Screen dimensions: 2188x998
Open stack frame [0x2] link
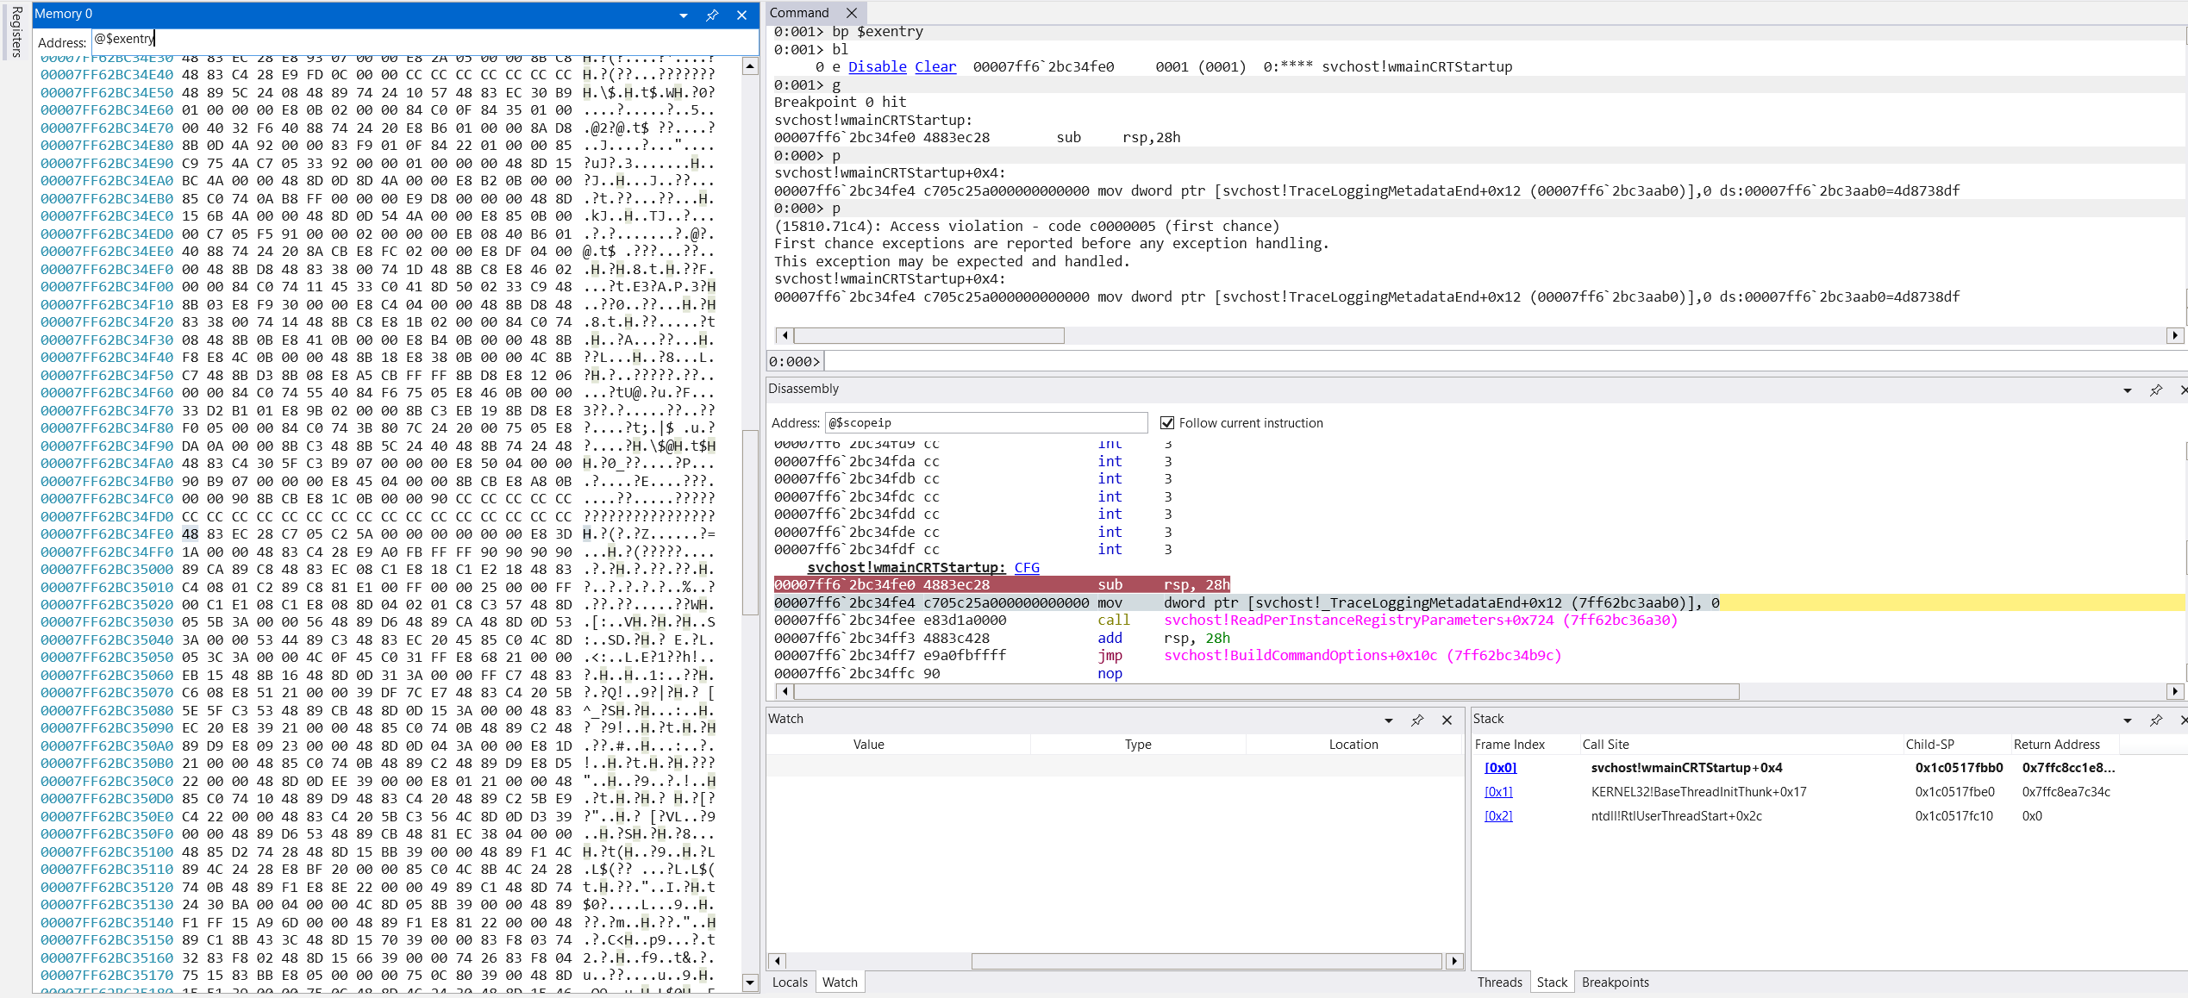pyautogui.click(x=1498, y=816)
